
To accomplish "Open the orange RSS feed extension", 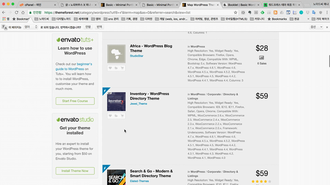I will pyautogui.click(x=275, y=13).
